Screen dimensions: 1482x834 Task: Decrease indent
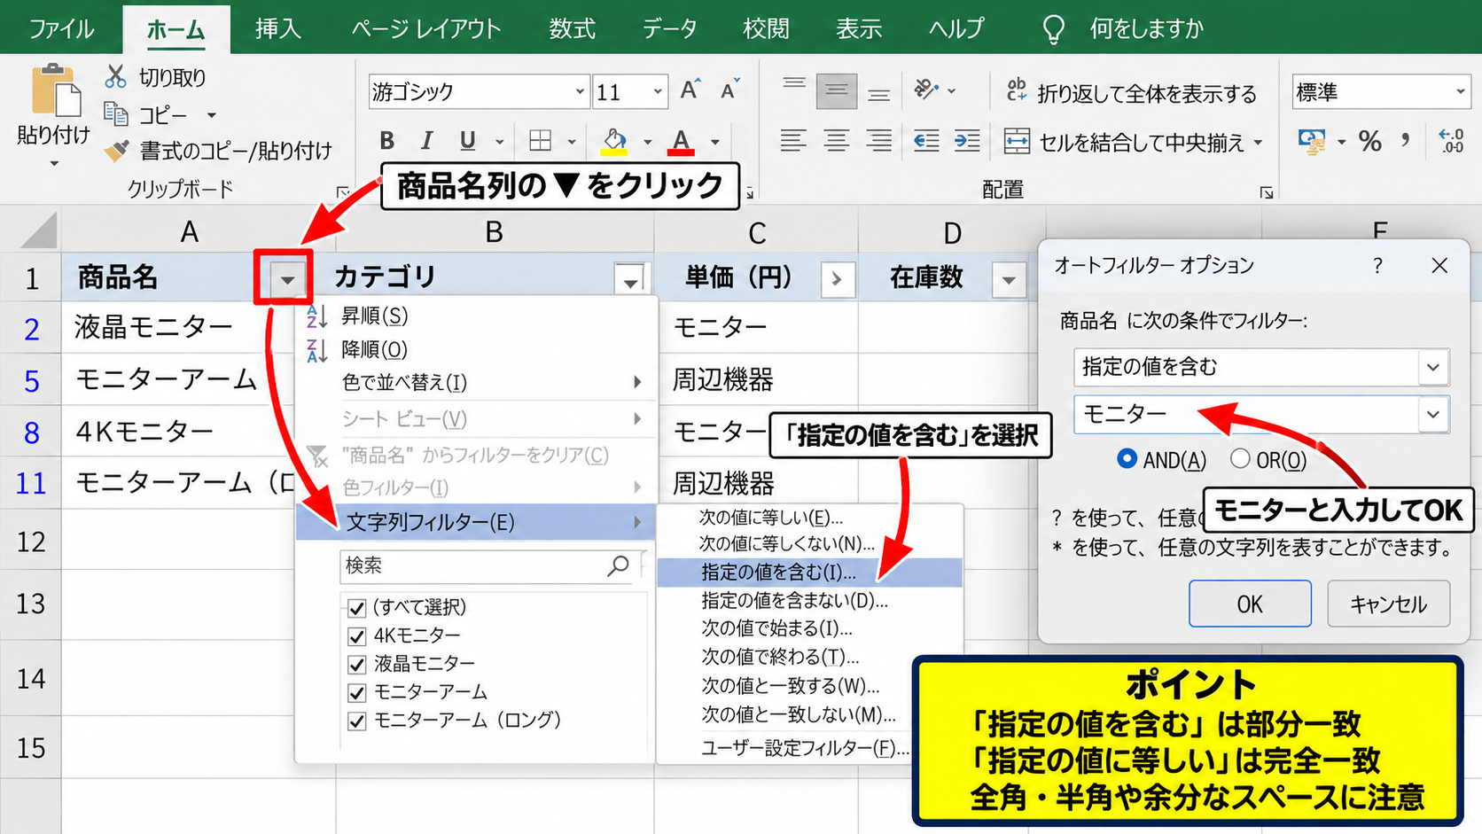pos(926,141)
